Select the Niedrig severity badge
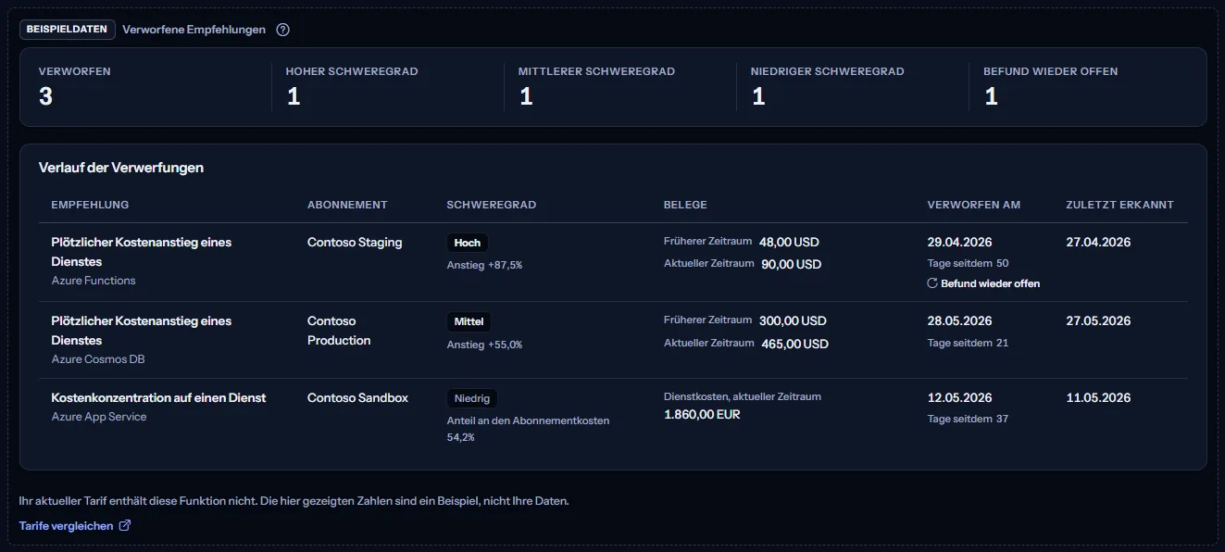Viewport: 1225px width, 552px height. click(472, 398)
